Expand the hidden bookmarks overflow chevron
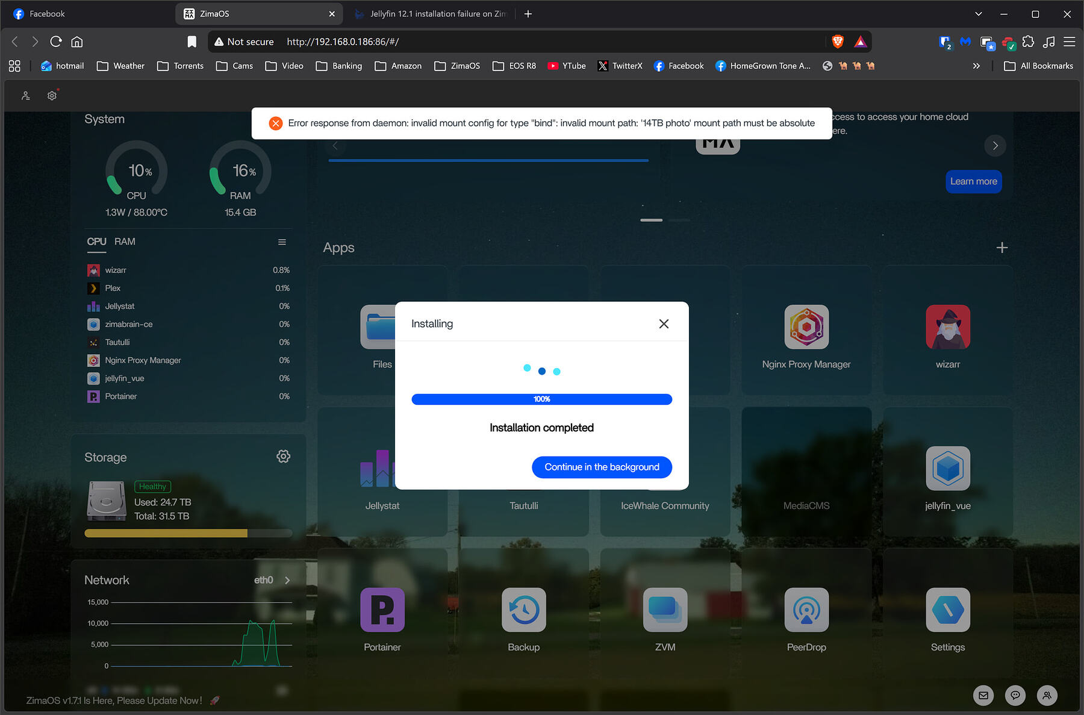The image size is (1084, 715). coord(976,66)
